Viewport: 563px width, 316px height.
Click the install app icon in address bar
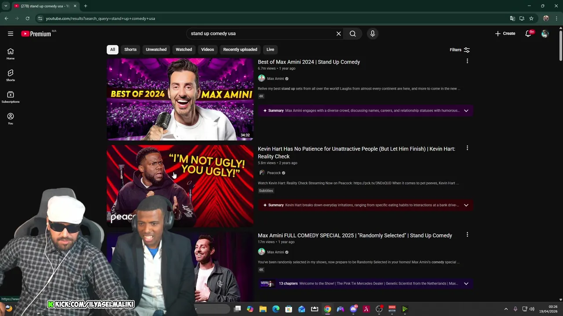click(x=522, y=18)
